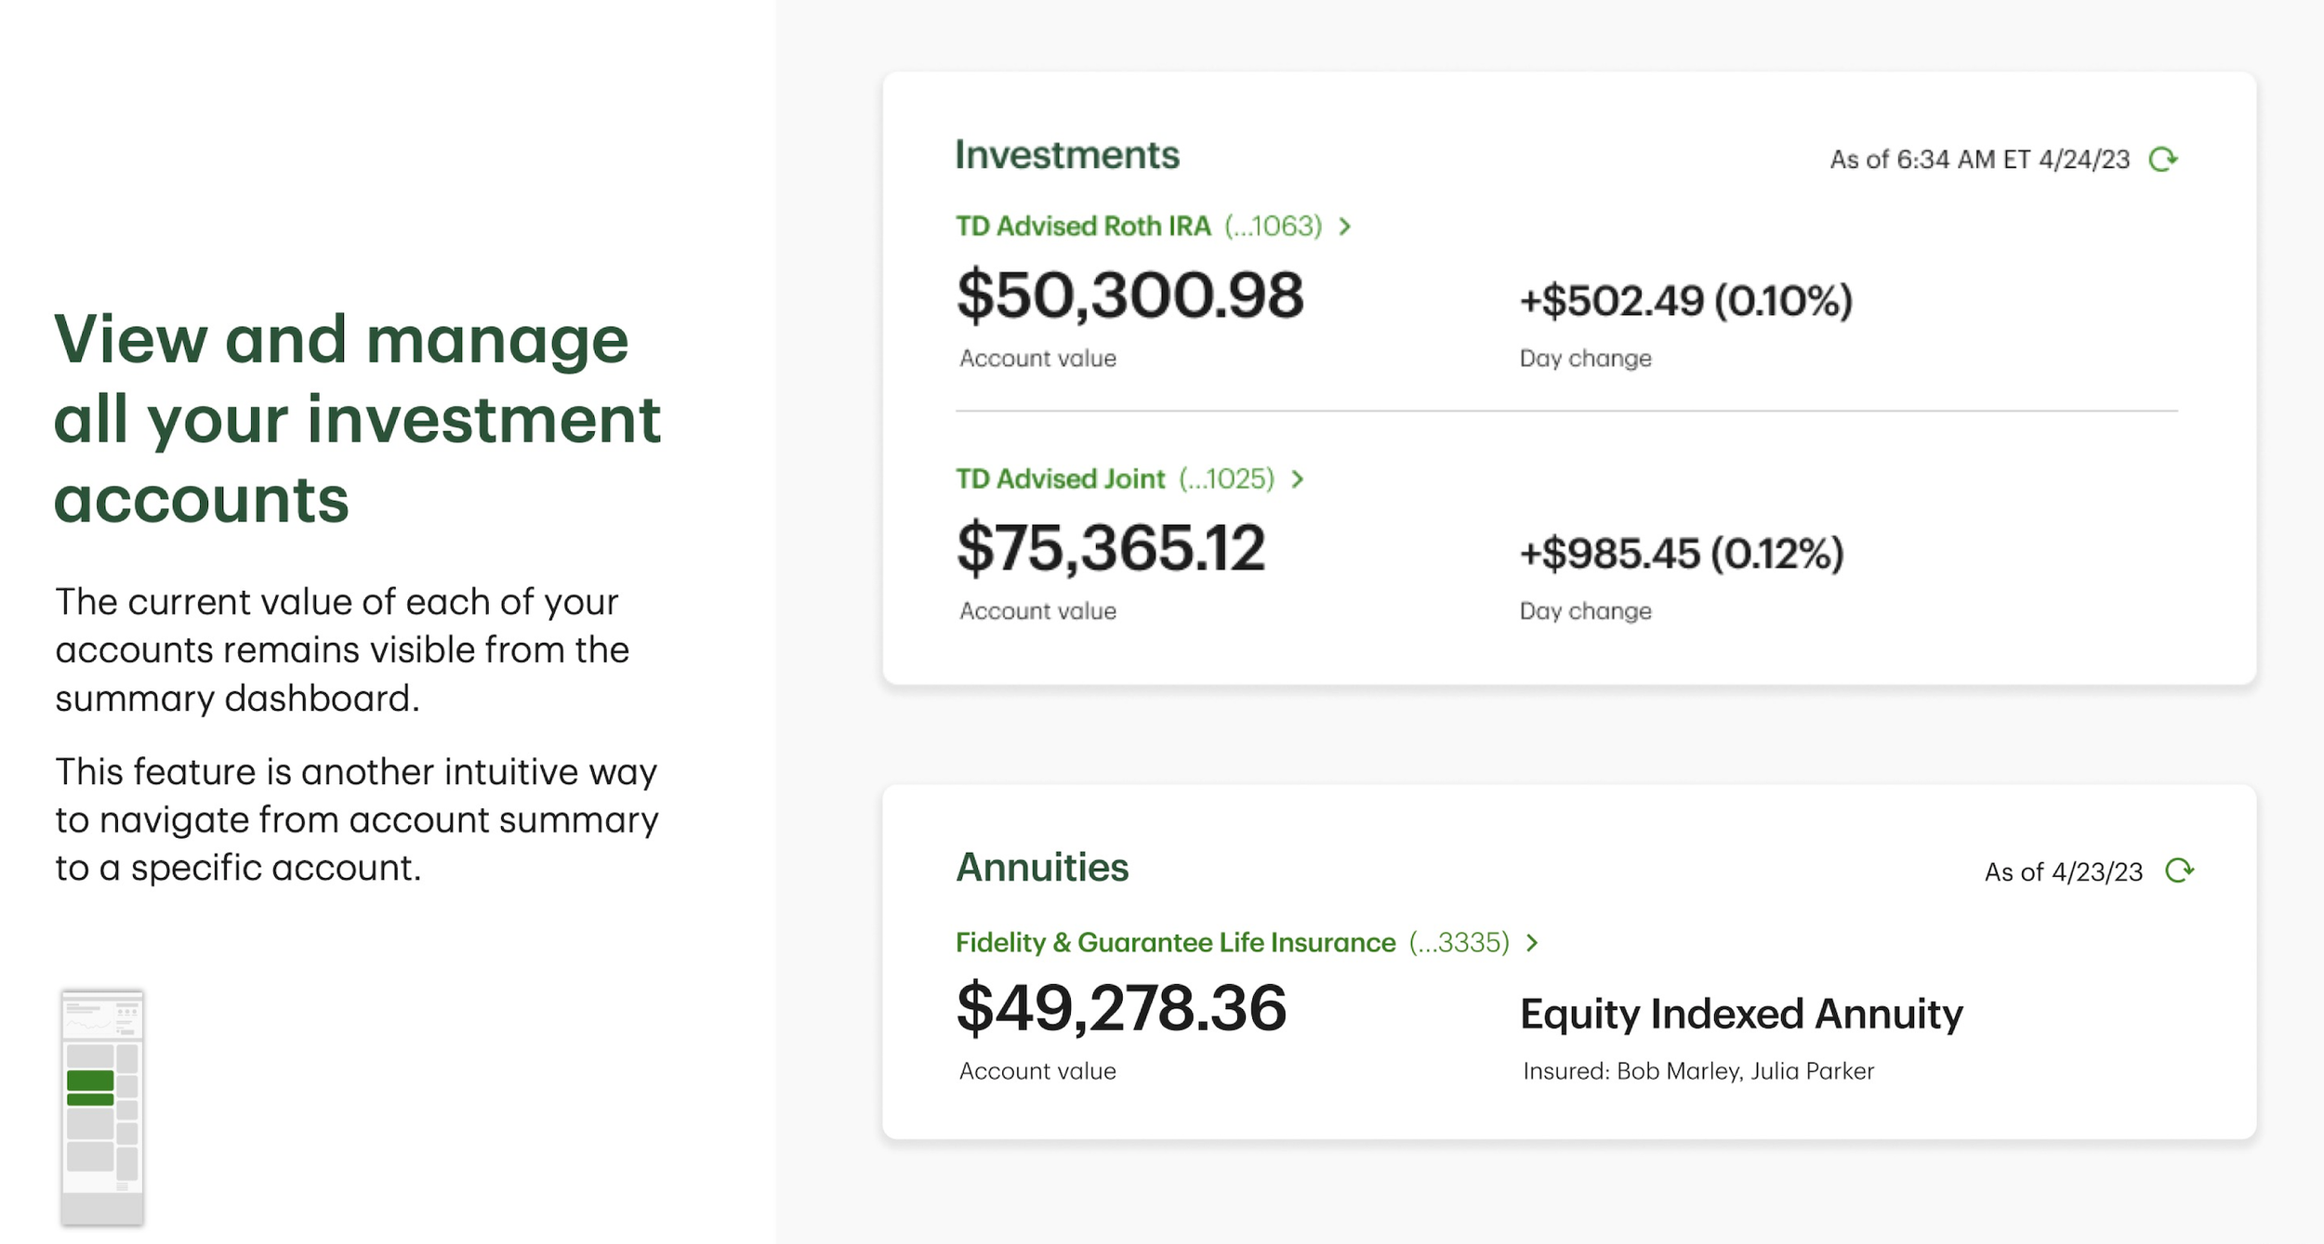Open Fidelity & Guarantee Life Insurance link

[1175, 943]
